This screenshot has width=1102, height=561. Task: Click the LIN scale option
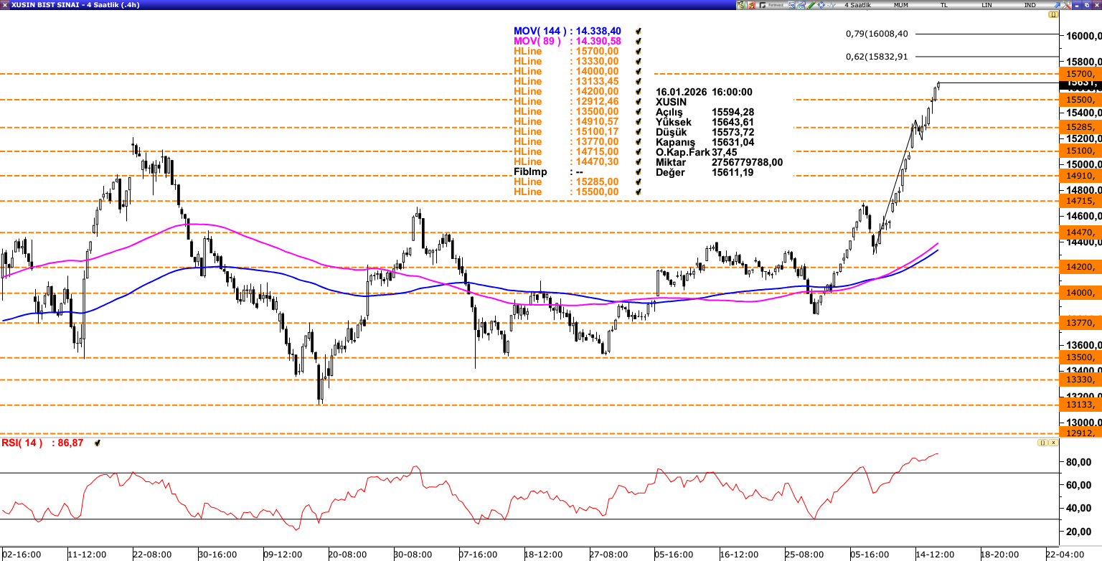(986, 5)
